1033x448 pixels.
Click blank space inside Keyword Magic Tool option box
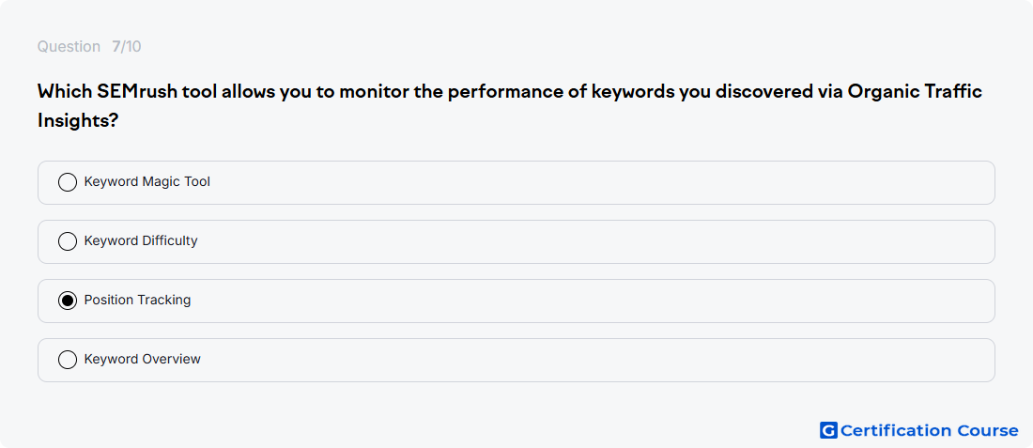pyautogui.click(x=593, y=182)
